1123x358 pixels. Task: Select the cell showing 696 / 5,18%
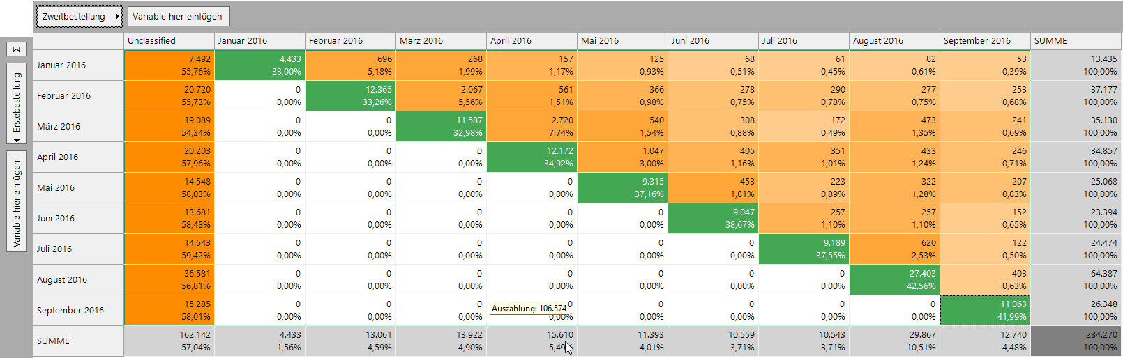pyautogui.click(x=351, y=65)
